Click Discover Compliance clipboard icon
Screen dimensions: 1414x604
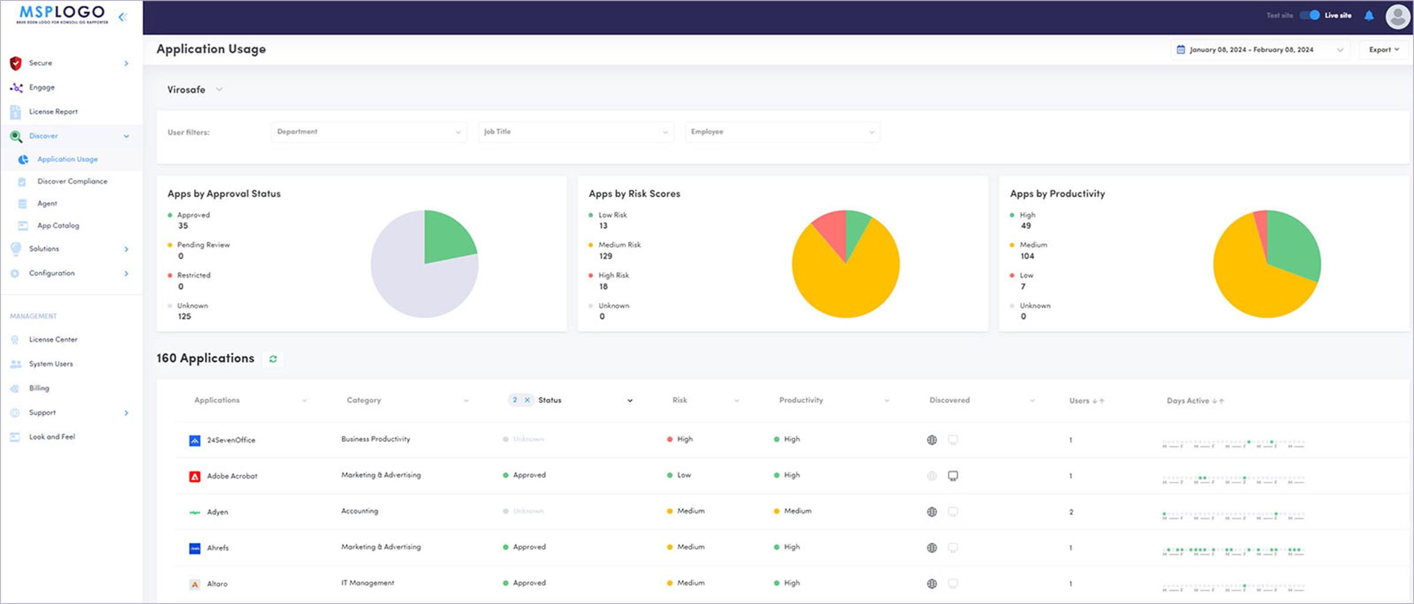point(22,182)
